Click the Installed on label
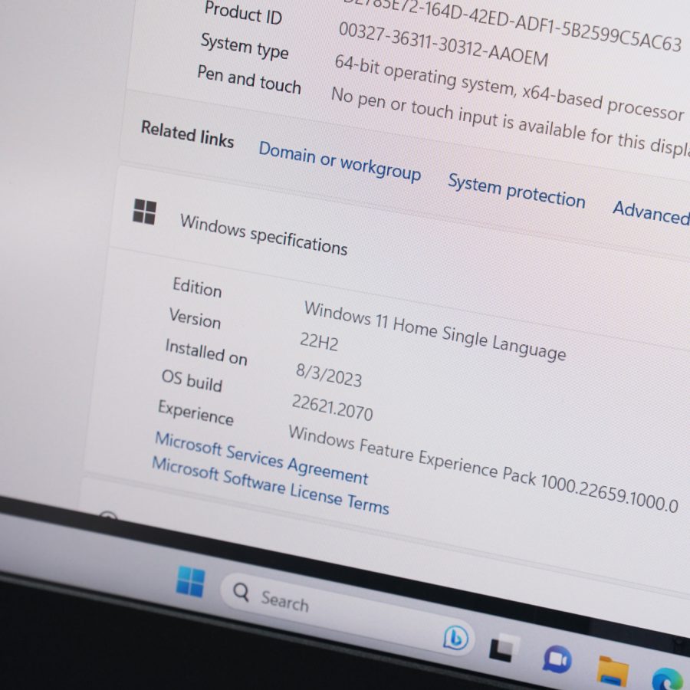The width and height of the screenshot is (690, 690). (x=206, y=352)
